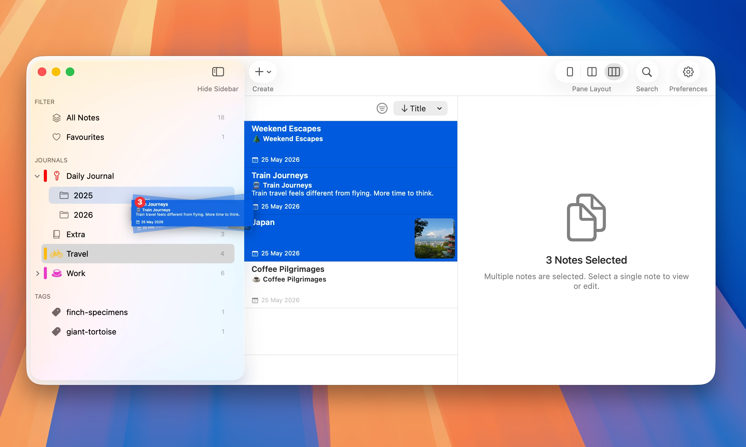Click the finch-specimens tag icon

click(x=57, y=312)
